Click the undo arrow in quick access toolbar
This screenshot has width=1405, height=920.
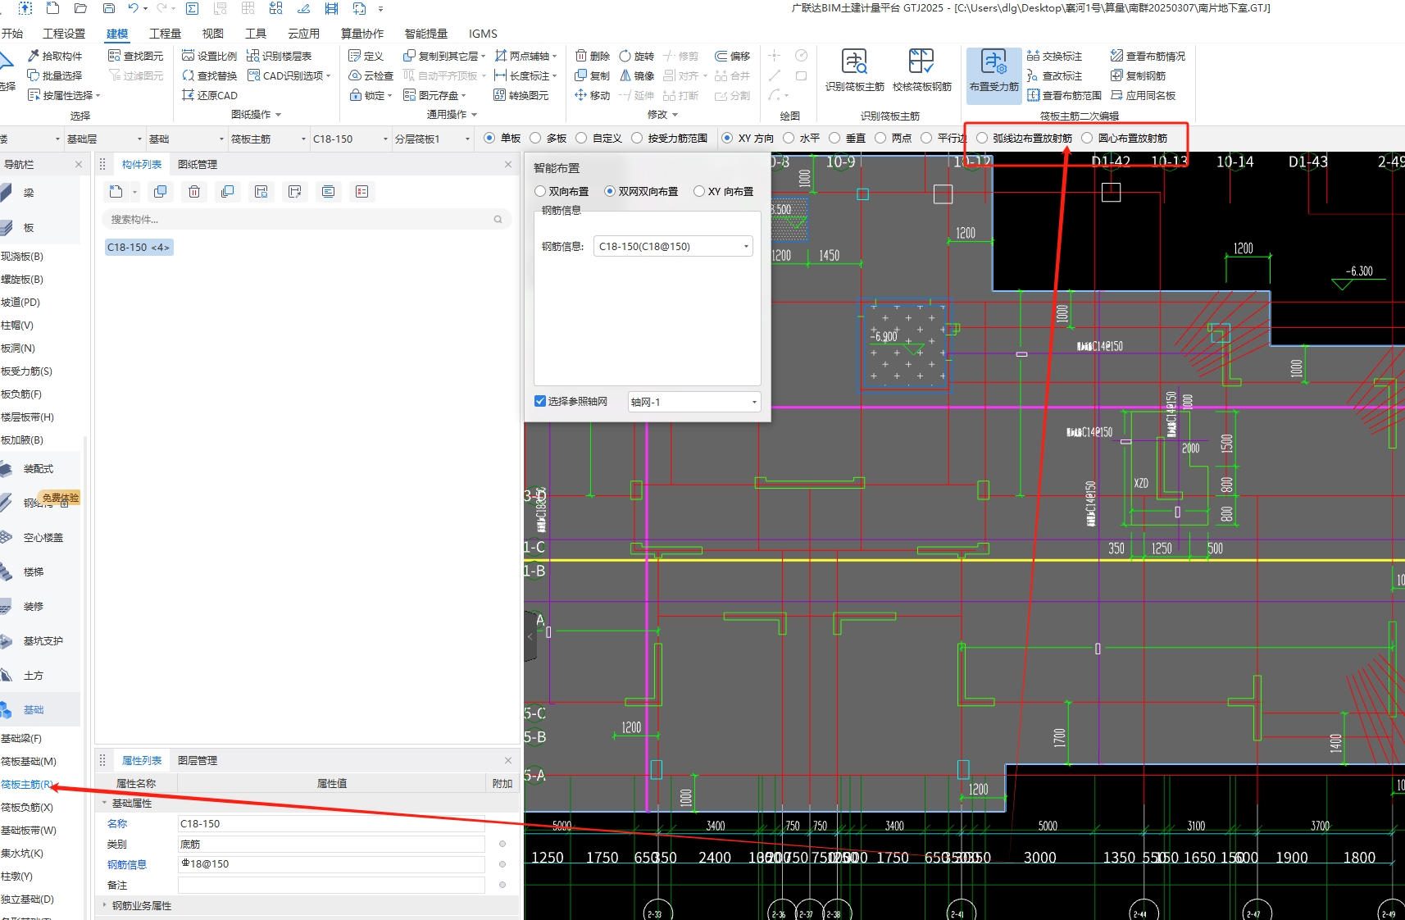coord(133,8)
